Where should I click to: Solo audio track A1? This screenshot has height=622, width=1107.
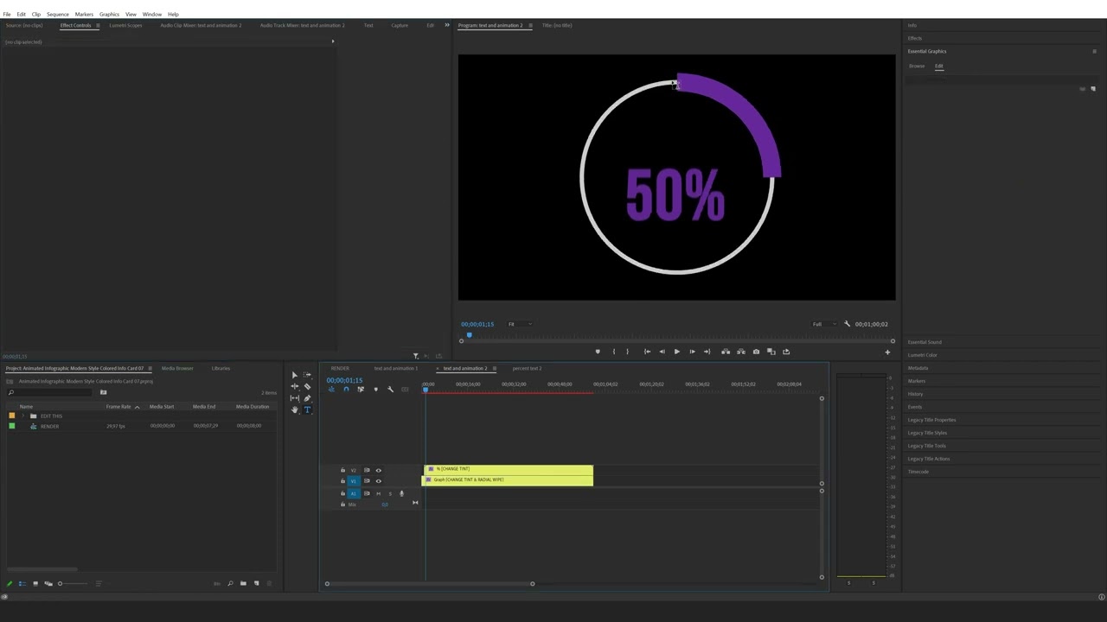(x=389, y=493)
